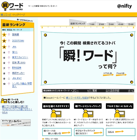Click the Q&A arrow button
This screenshot has height=140, width=137.
121,132
